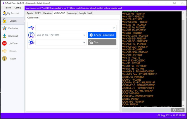Open the Download arrow icon
Viewport: 187px width, 119px height.
coord(4,36)
